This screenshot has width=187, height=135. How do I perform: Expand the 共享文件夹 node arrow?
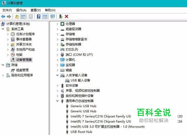(x=8, y=45)
